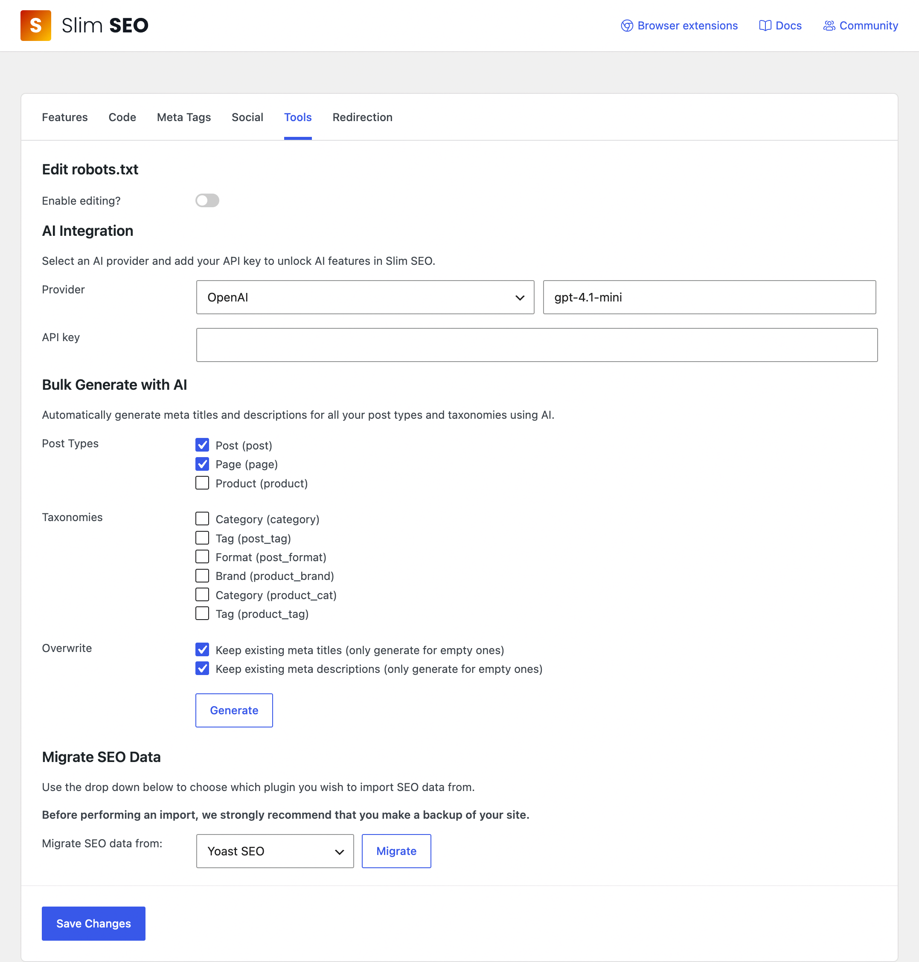Switch to the Code tab
The width and height of the screenshot is (919, 962).
(x=122, y=117)
